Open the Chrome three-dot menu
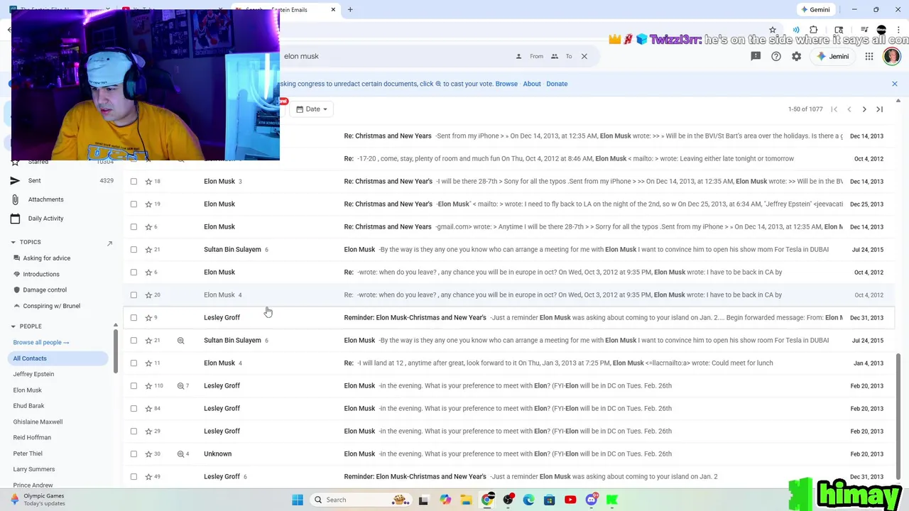 (899, 30)
